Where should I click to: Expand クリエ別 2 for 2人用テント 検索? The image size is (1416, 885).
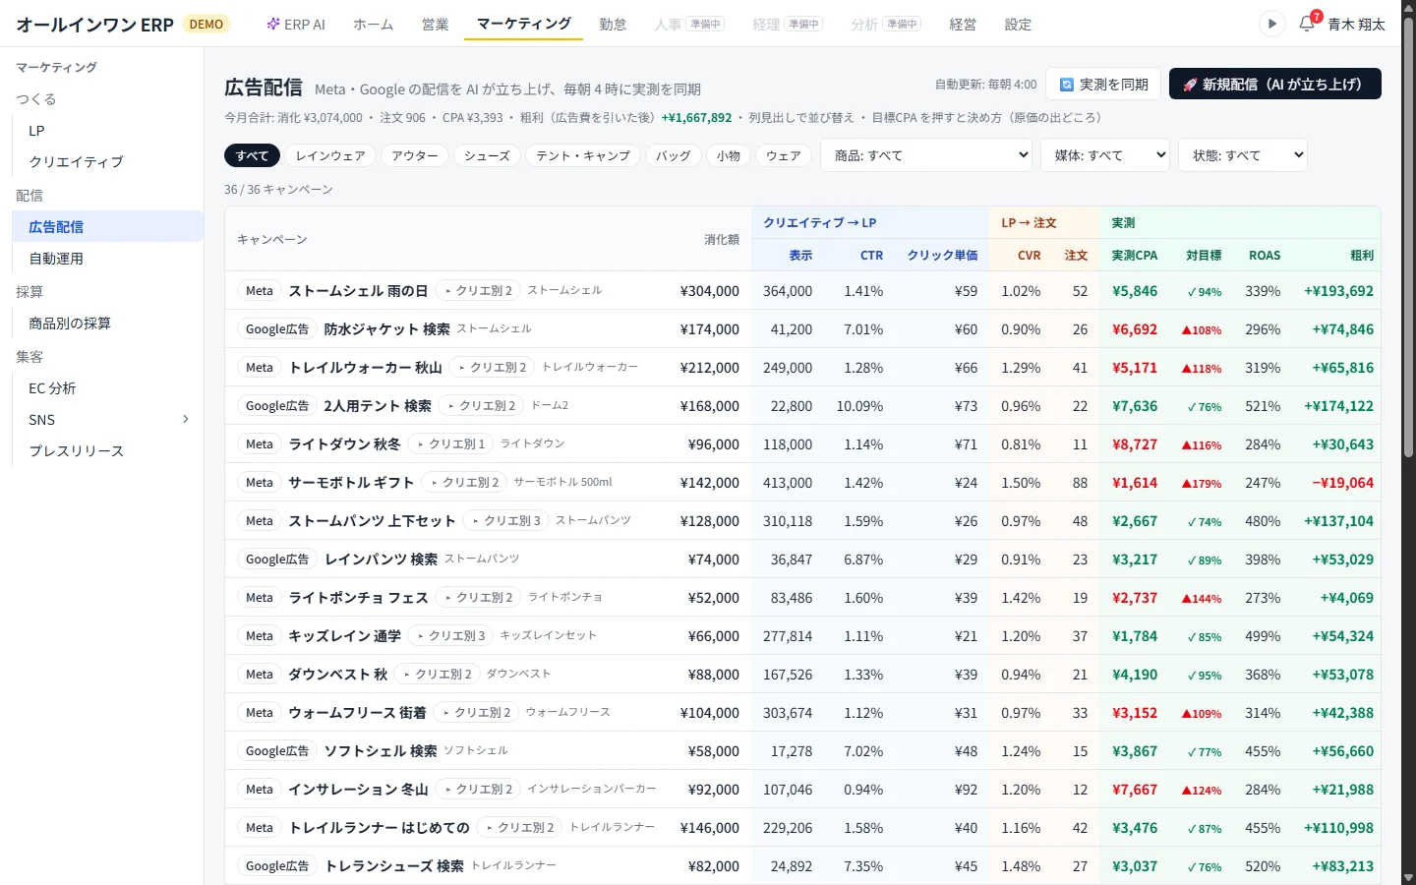pos(482,406)
